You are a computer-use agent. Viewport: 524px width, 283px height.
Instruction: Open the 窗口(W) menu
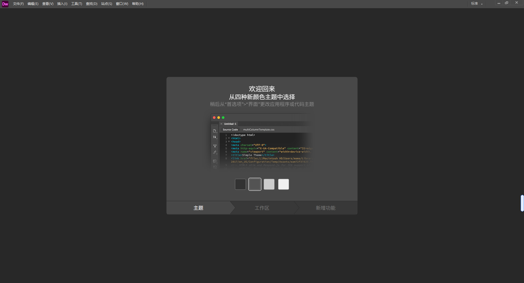122,4
